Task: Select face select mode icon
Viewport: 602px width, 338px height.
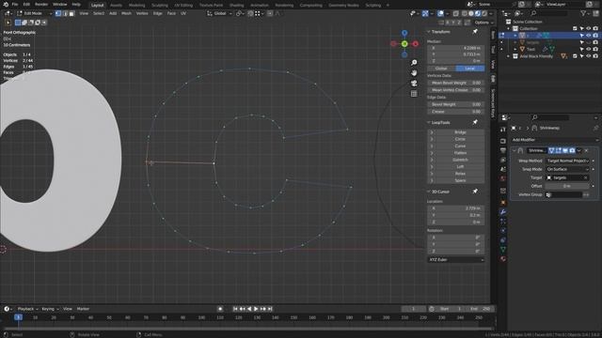Action: (x=71, y=13)
